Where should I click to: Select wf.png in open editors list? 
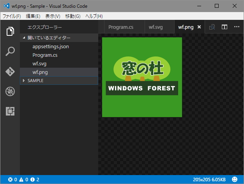point(59,72)
